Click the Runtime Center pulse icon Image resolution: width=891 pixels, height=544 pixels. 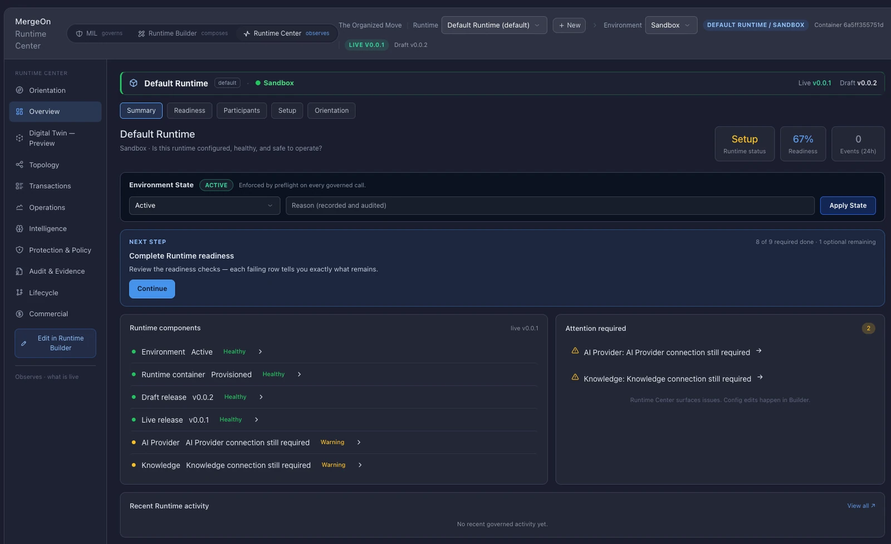coord(247,33)
